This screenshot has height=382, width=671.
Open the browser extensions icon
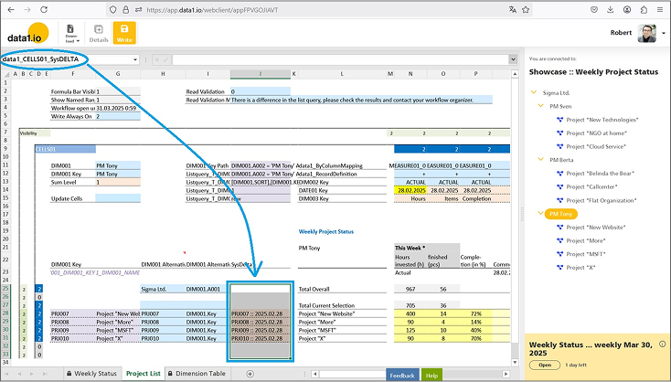644,9
